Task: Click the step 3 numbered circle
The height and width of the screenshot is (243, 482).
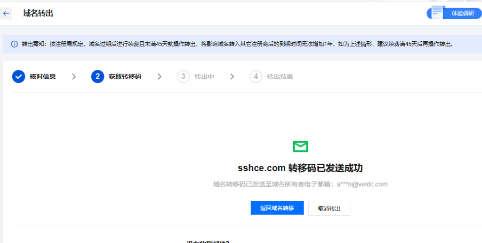Action: [183, 76]
